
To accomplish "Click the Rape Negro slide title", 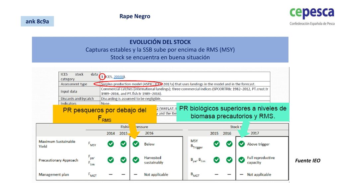I will pyautogui.click(x=135, y=16).
